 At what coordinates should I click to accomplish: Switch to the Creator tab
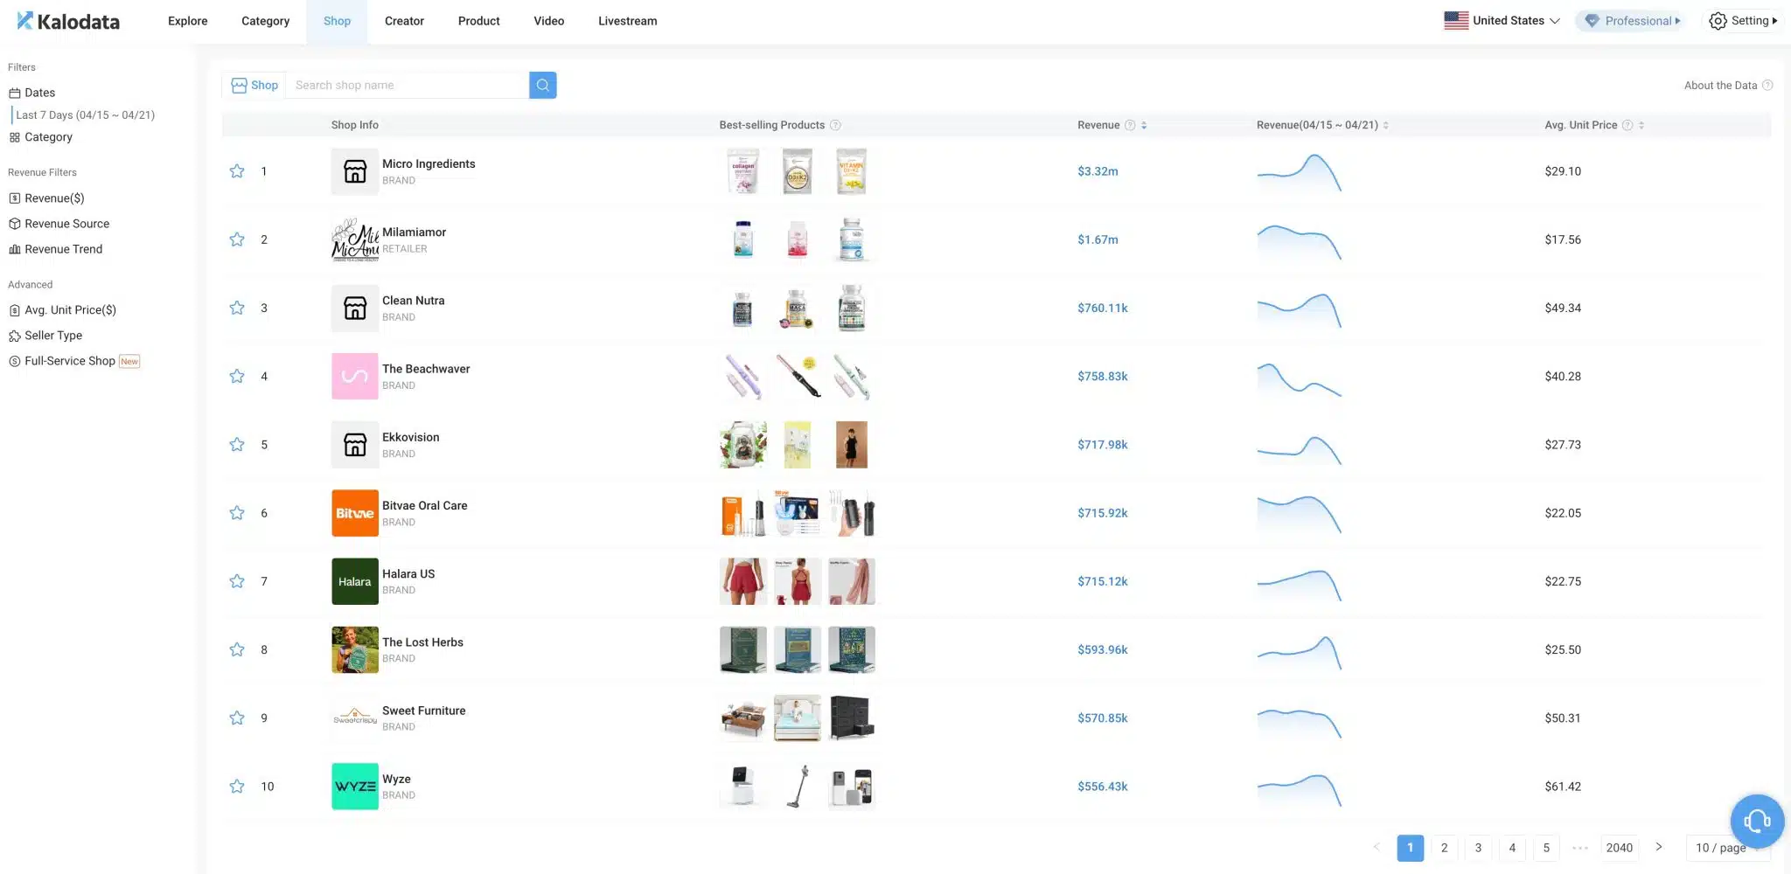(x=404, y=21)
